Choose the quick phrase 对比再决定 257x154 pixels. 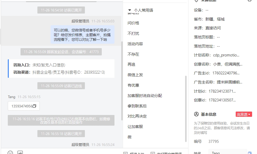coord(137,116)
